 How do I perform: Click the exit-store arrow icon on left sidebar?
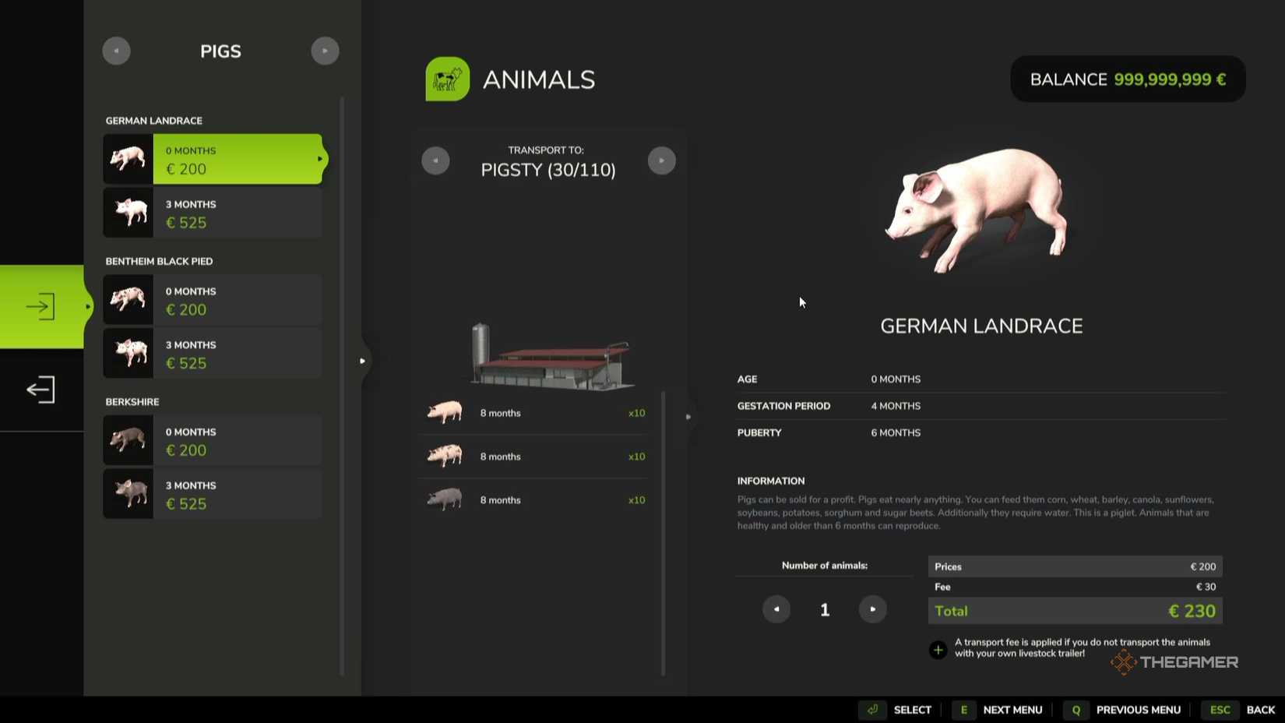[x=39, y=389]
